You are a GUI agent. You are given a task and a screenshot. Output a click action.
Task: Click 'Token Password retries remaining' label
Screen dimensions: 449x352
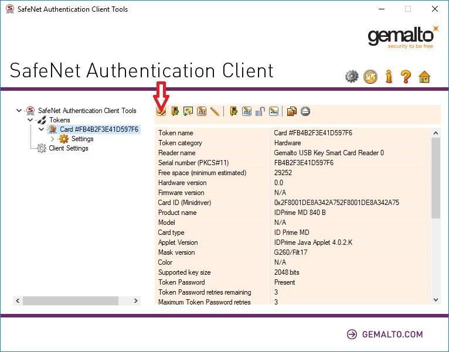(x=205, y=292)
